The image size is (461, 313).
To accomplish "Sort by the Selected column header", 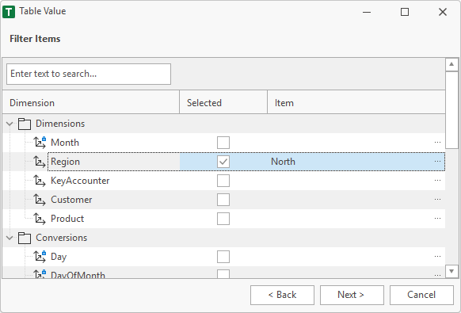I will 223,103.
